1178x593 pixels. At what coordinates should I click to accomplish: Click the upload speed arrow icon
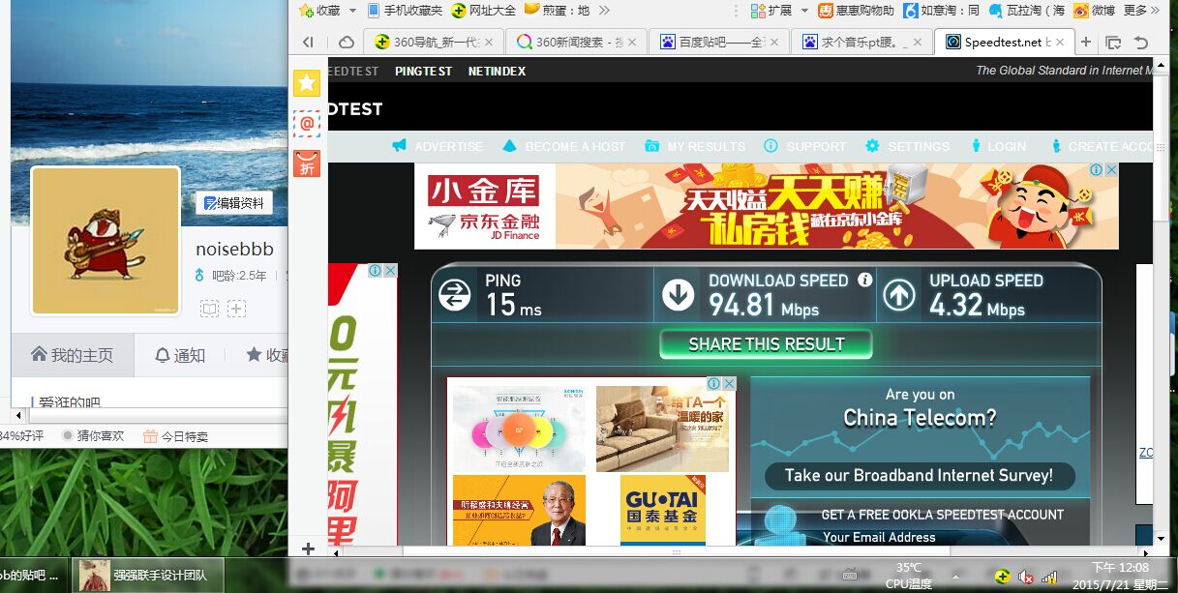coord(899,295)
